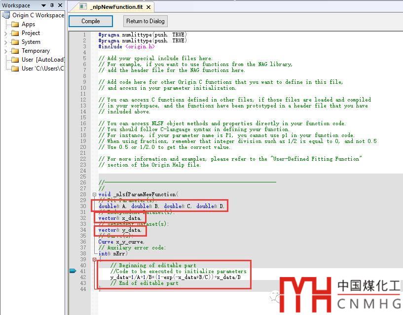
Task: Click the Return to Dialog button
Action: (x=146, y=21)
